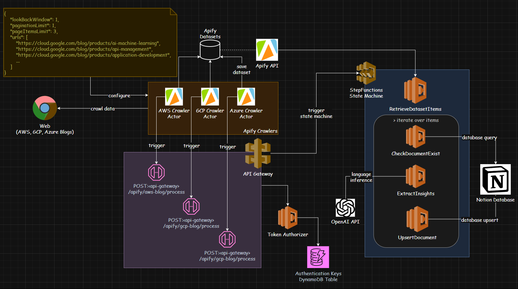
Task: Select the "Notion Database" caption
Action: point(495,200)
